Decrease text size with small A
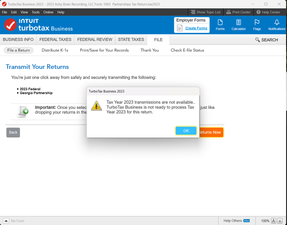287x225 pixels. [280, 221]
